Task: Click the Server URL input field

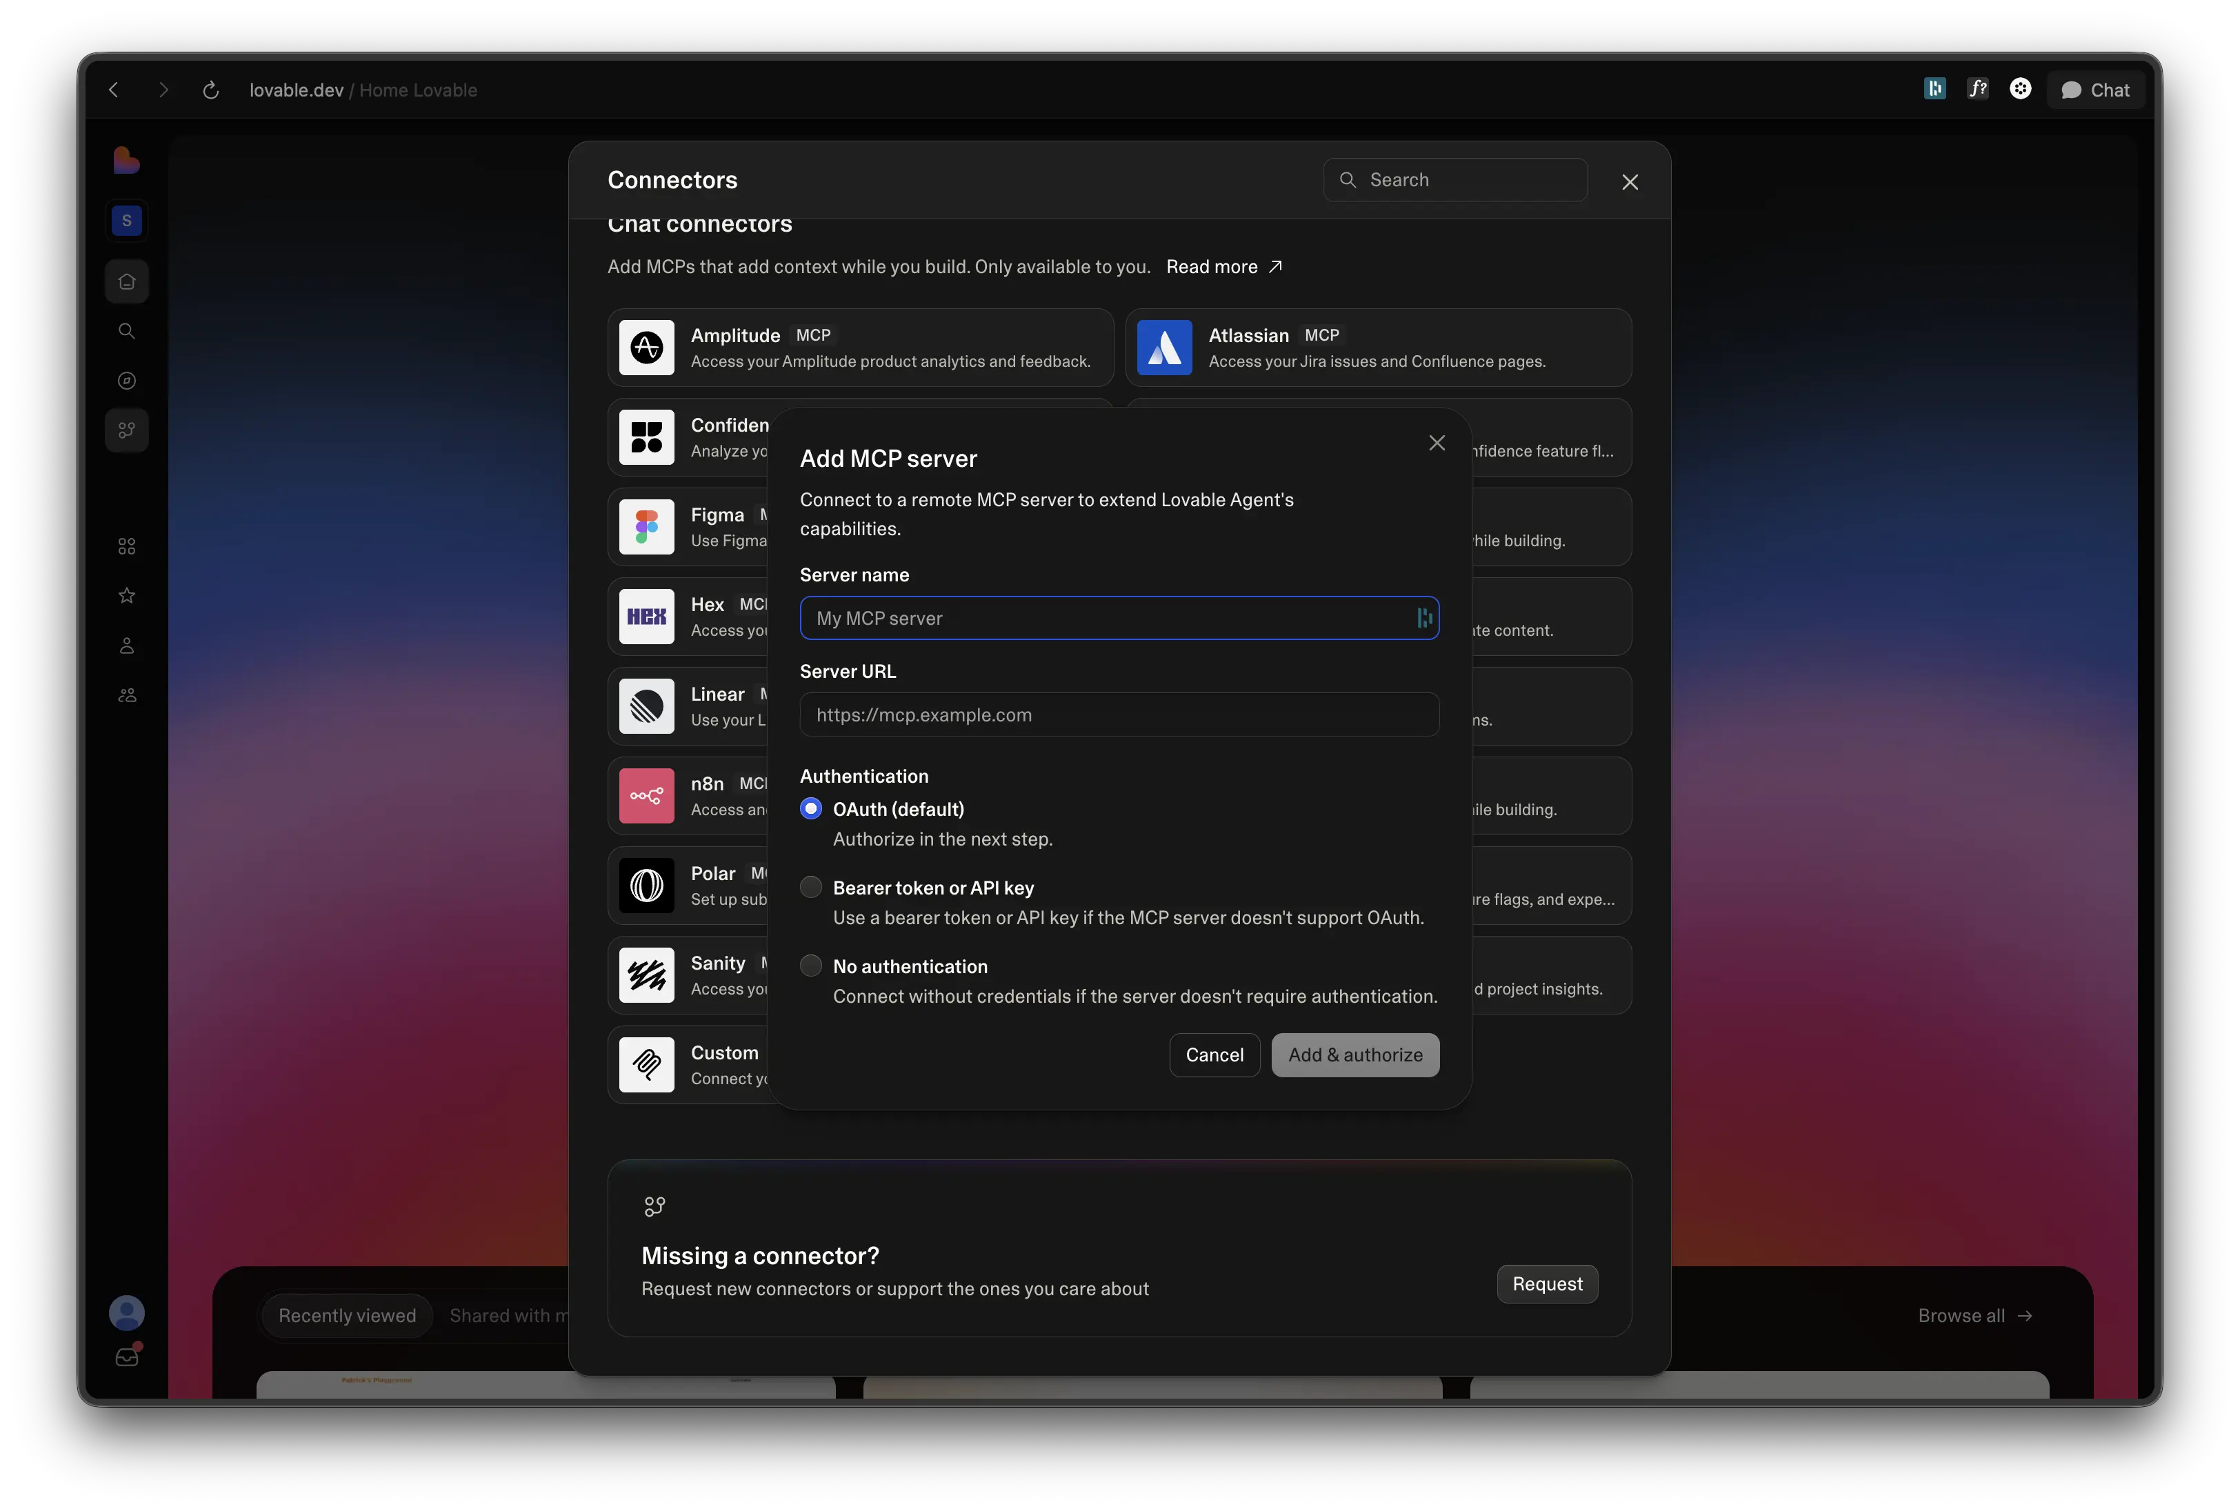Action: pyautogui.click(x=1119, y=715)
